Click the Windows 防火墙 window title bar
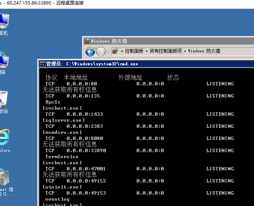This screenshot has width=254, height=206. (x=171, y=41)
